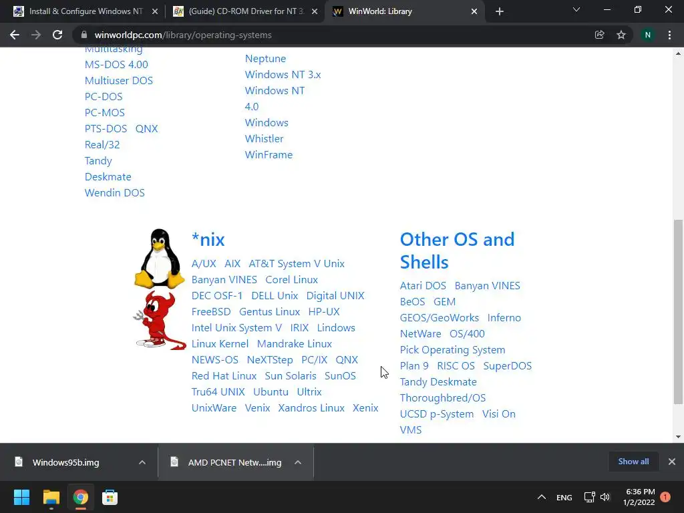684x513 pixels.
Task: Open the WinFrame link
Action: (269, 155)
